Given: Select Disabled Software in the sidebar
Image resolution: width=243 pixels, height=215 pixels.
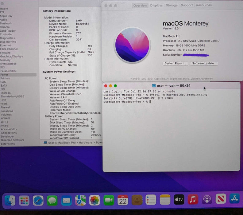Looking at the screenshot, I should click(x=13, y=140).
